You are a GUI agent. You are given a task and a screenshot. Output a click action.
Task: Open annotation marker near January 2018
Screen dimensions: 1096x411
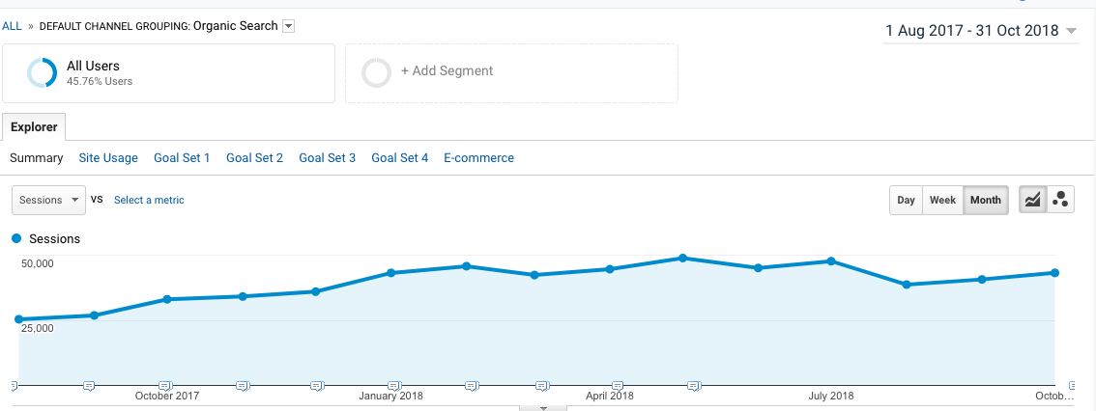click(x=392, y=386)
